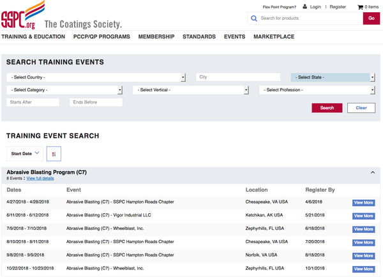Click the Go button for product search
Image resolution: width=383 pixels, height=277 pixels.
[x=372, y=18]
